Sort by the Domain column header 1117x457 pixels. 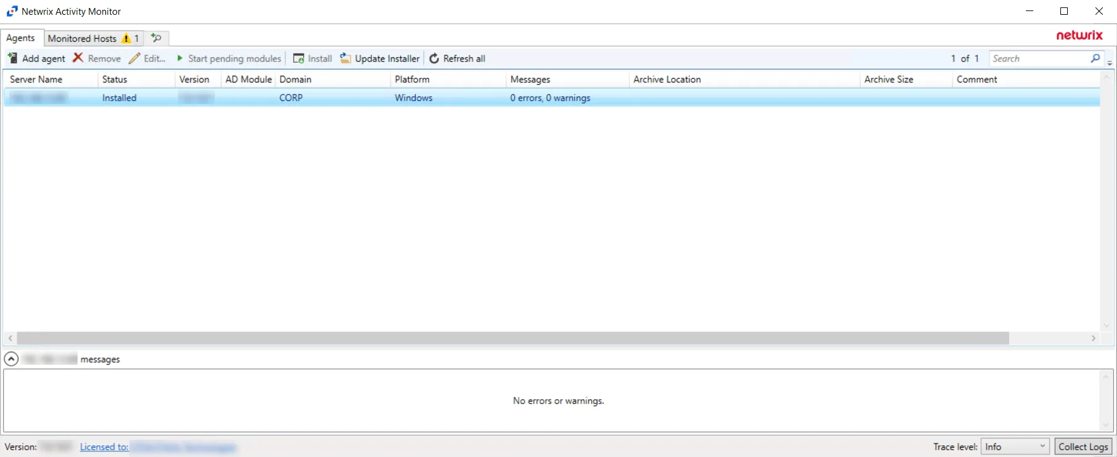(x=333, y=79)
